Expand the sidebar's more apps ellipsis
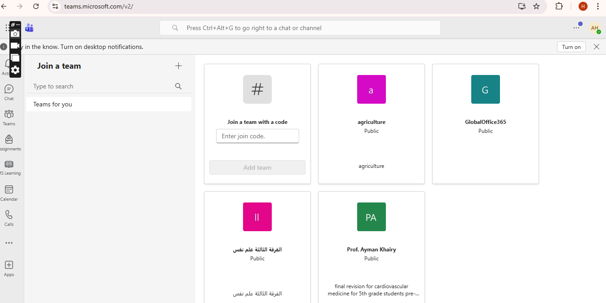Viewport: 606px width, 303px height. tap(9, 243)
